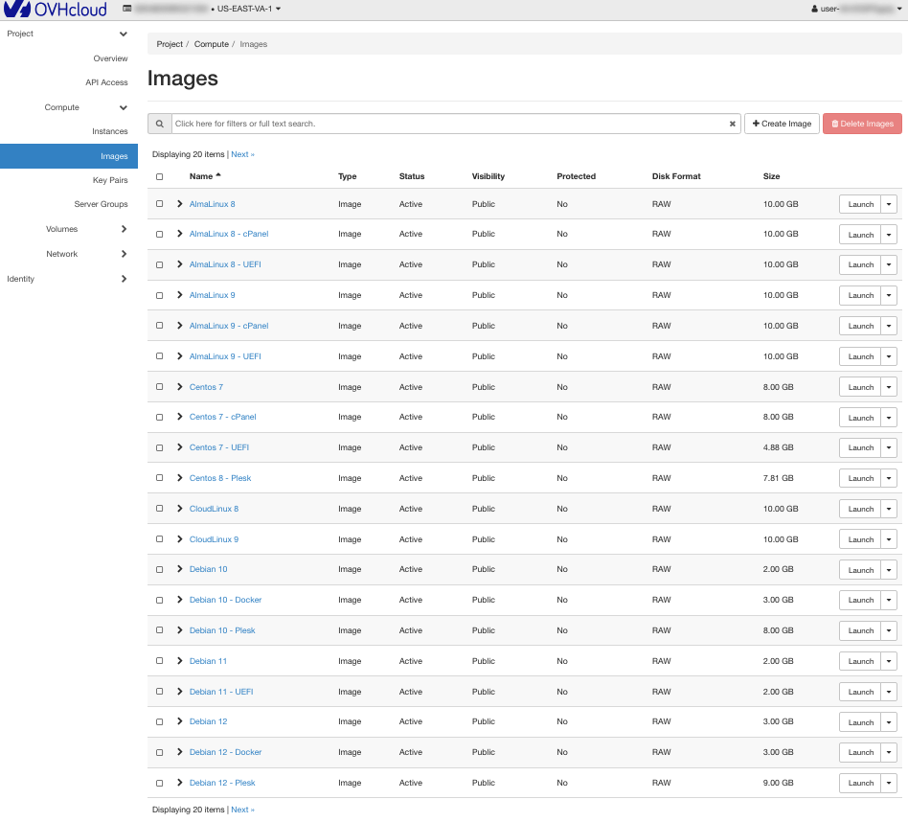The height and width of the screenshot is (822, 908).
Task: Open the US-EAST-VA-1 region selector
Action: click(248, 9)
